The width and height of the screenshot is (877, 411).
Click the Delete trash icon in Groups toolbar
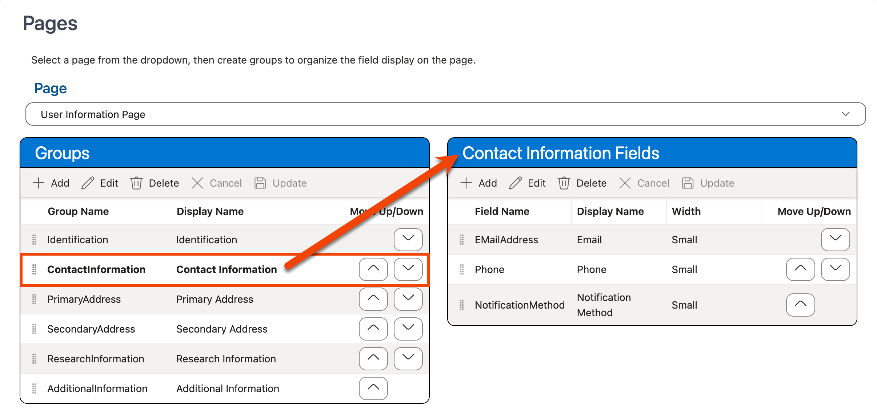[x=136, y=183]
